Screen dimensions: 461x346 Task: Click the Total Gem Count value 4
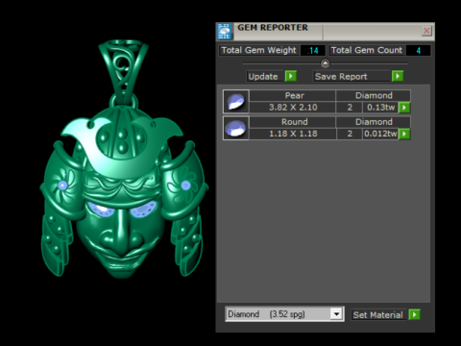(x=418, y=50)
